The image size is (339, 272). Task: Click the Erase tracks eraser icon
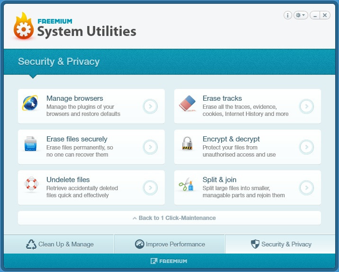[187, 103]
